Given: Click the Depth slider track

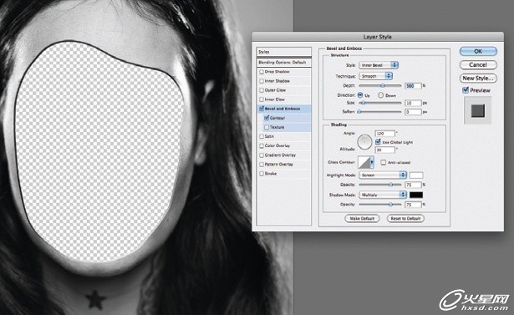Looking at the screenshot, I should pyautogui.click(x=380, y=85).
